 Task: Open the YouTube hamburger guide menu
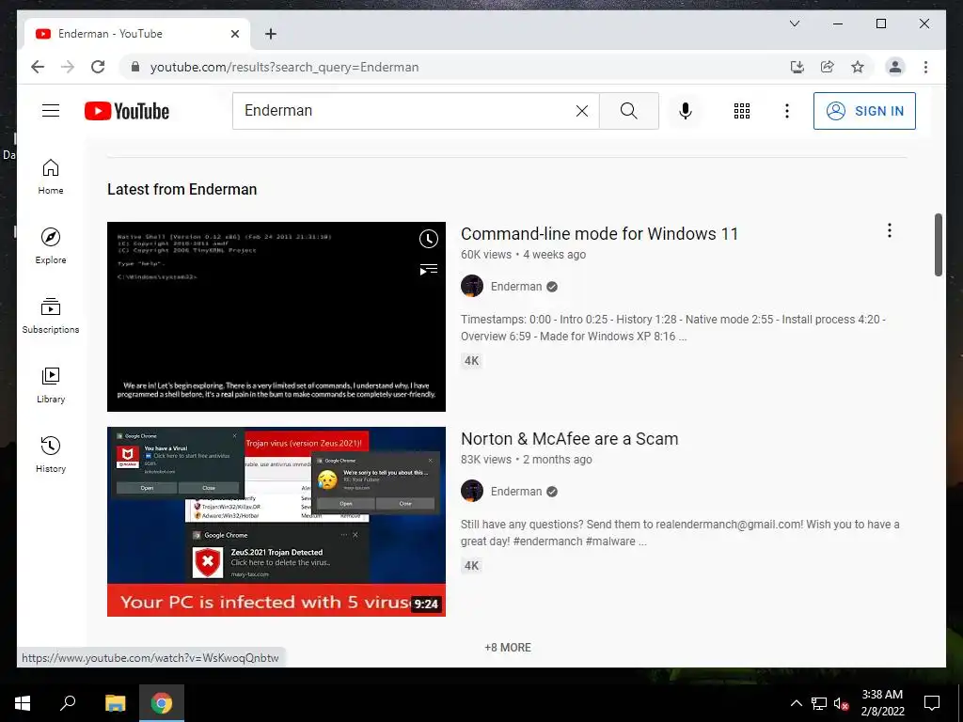coord(51,111)
